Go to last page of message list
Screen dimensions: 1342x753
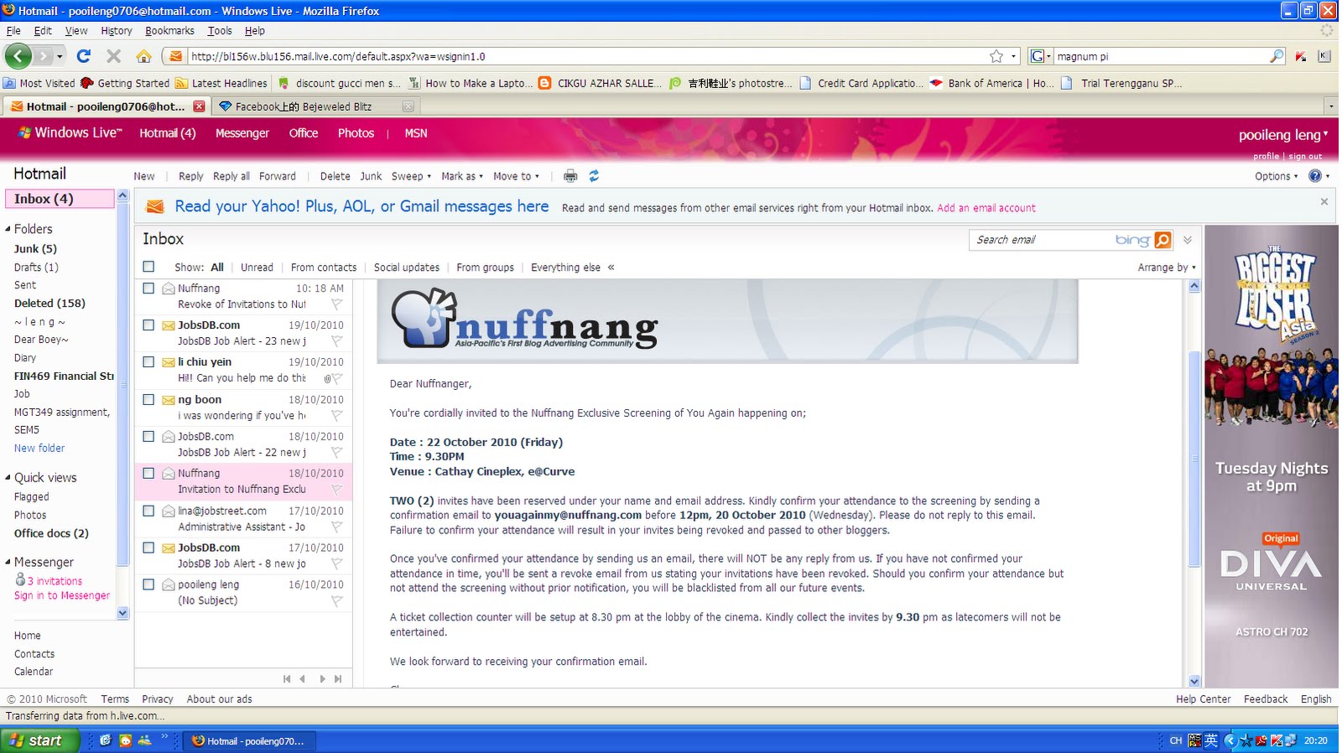[338, 679]
